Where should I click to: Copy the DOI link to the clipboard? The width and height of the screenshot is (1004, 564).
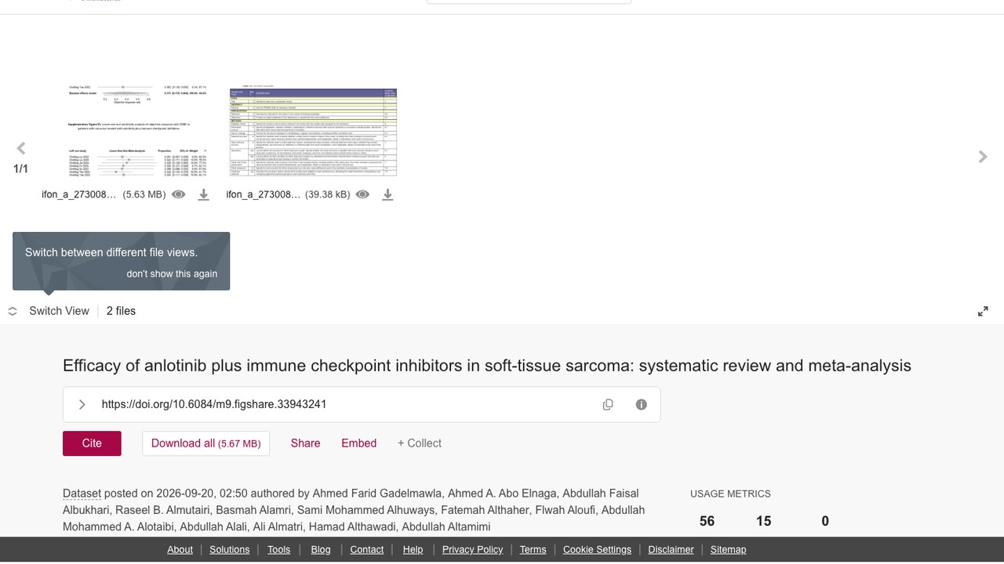pyautogui.click(x=608, y=404)
